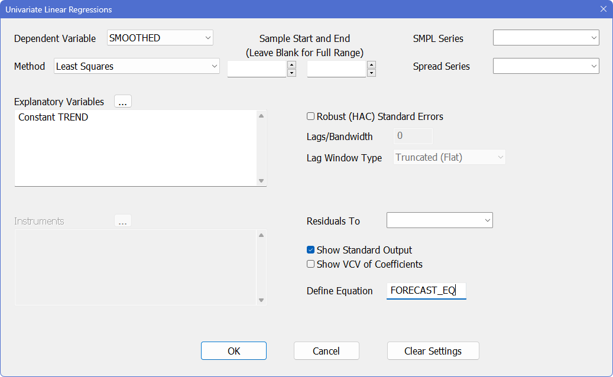The width and height of the screenshot is (613, 377).
Task: Increase the sample end value with up arrow
Action: pos(371,64)
